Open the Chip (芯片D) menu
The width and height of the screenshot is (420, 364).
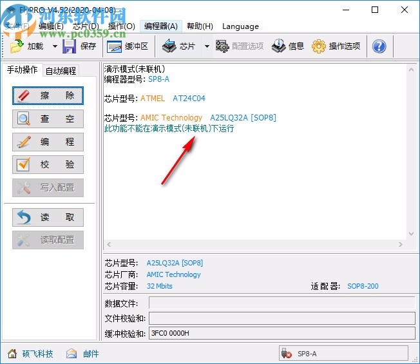tap(86, 26)
